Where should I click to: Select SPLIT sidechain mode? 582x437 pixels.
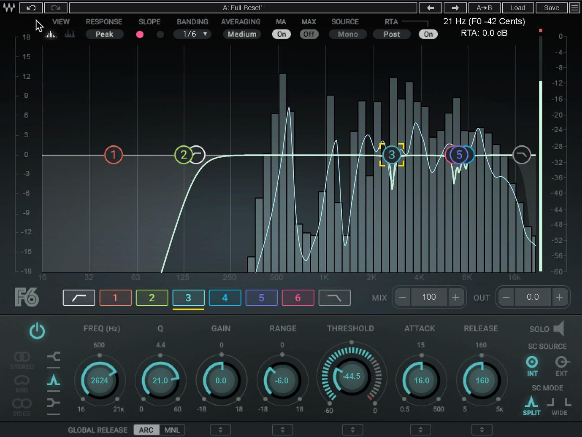(x=531, y=406)
